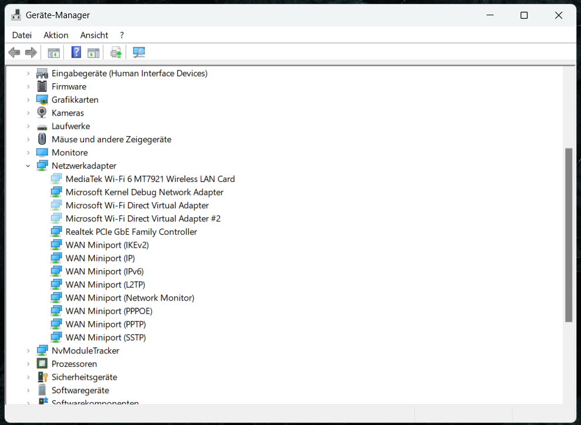Click the Netzwerkadapter category icon

[x=42, y=166]
